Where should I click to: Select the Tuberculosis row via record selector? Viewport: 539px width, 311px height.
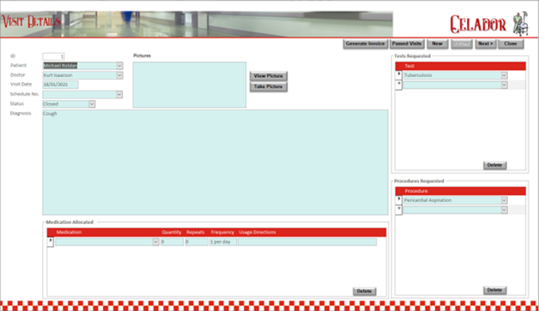pyautogui.click(x=399, y=75)
